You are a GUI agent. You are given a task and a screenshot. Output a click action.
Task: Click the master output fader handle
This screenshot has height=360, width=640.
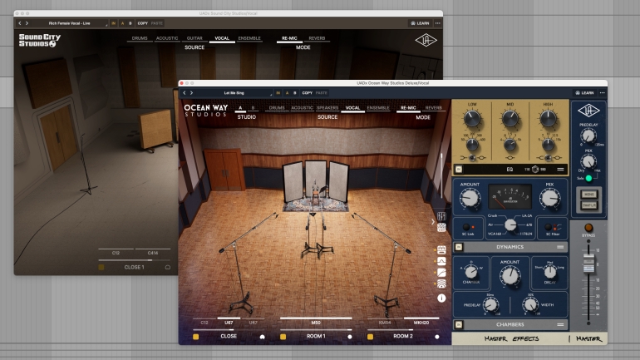tap(588, 264)
